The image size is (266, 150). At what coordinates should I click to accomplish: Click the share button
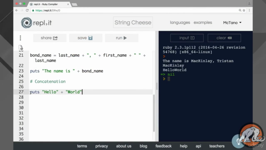coord(50,38)
